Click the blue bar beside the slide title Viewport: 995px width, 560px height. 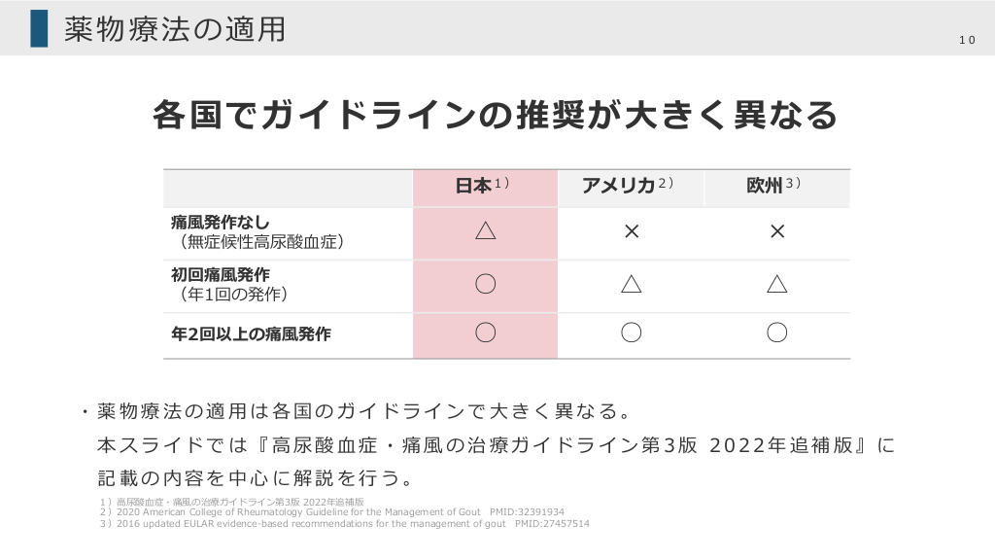pos(39,28)
